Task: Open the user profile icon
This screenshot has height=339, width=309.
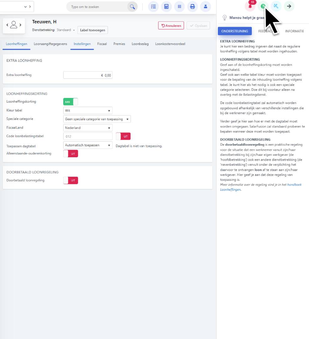Action: (x=205, y=7)
